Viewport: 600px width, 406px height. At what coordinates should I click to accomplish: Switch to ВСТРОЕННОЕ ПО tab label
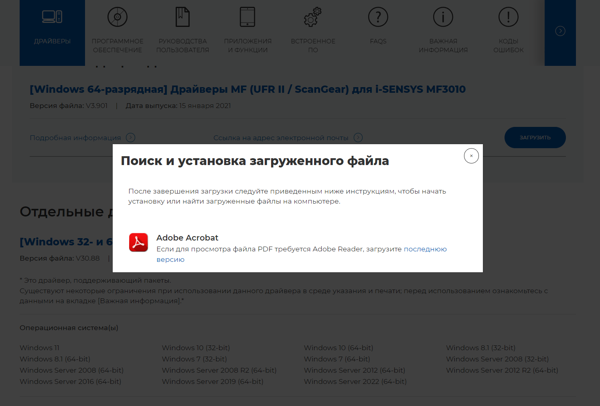[313, 45]
